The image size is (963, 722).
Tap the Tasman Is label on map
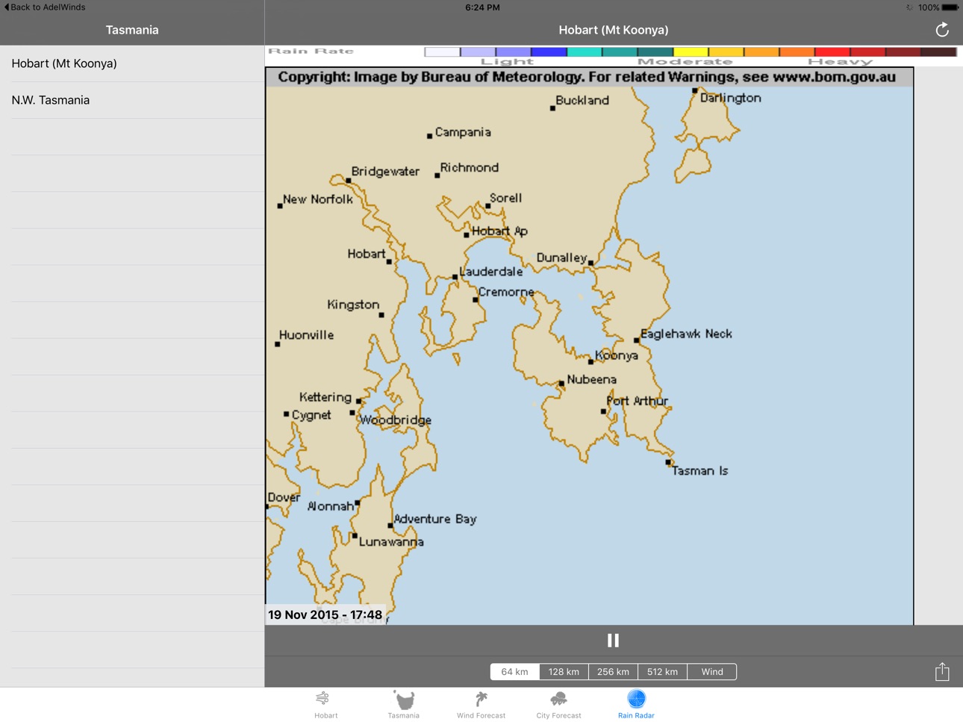tap(699, 471)
